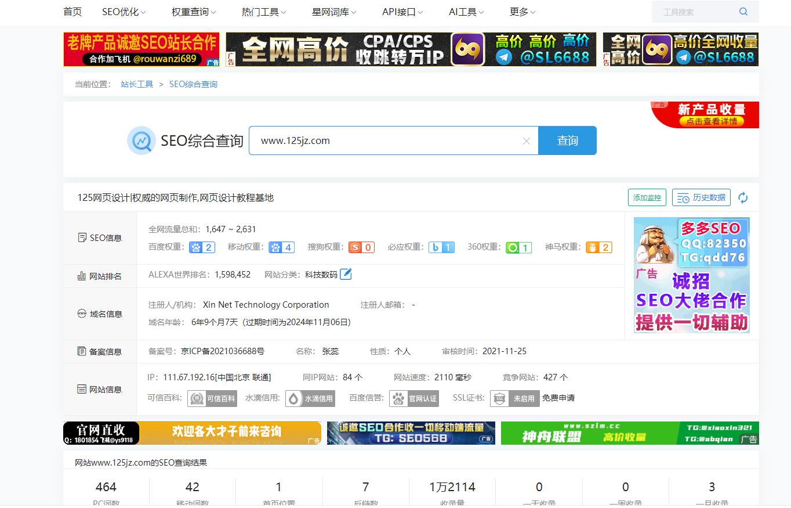Click the 官网认证 badge
This screenshot has width=791, height=508.
[414, 398]
